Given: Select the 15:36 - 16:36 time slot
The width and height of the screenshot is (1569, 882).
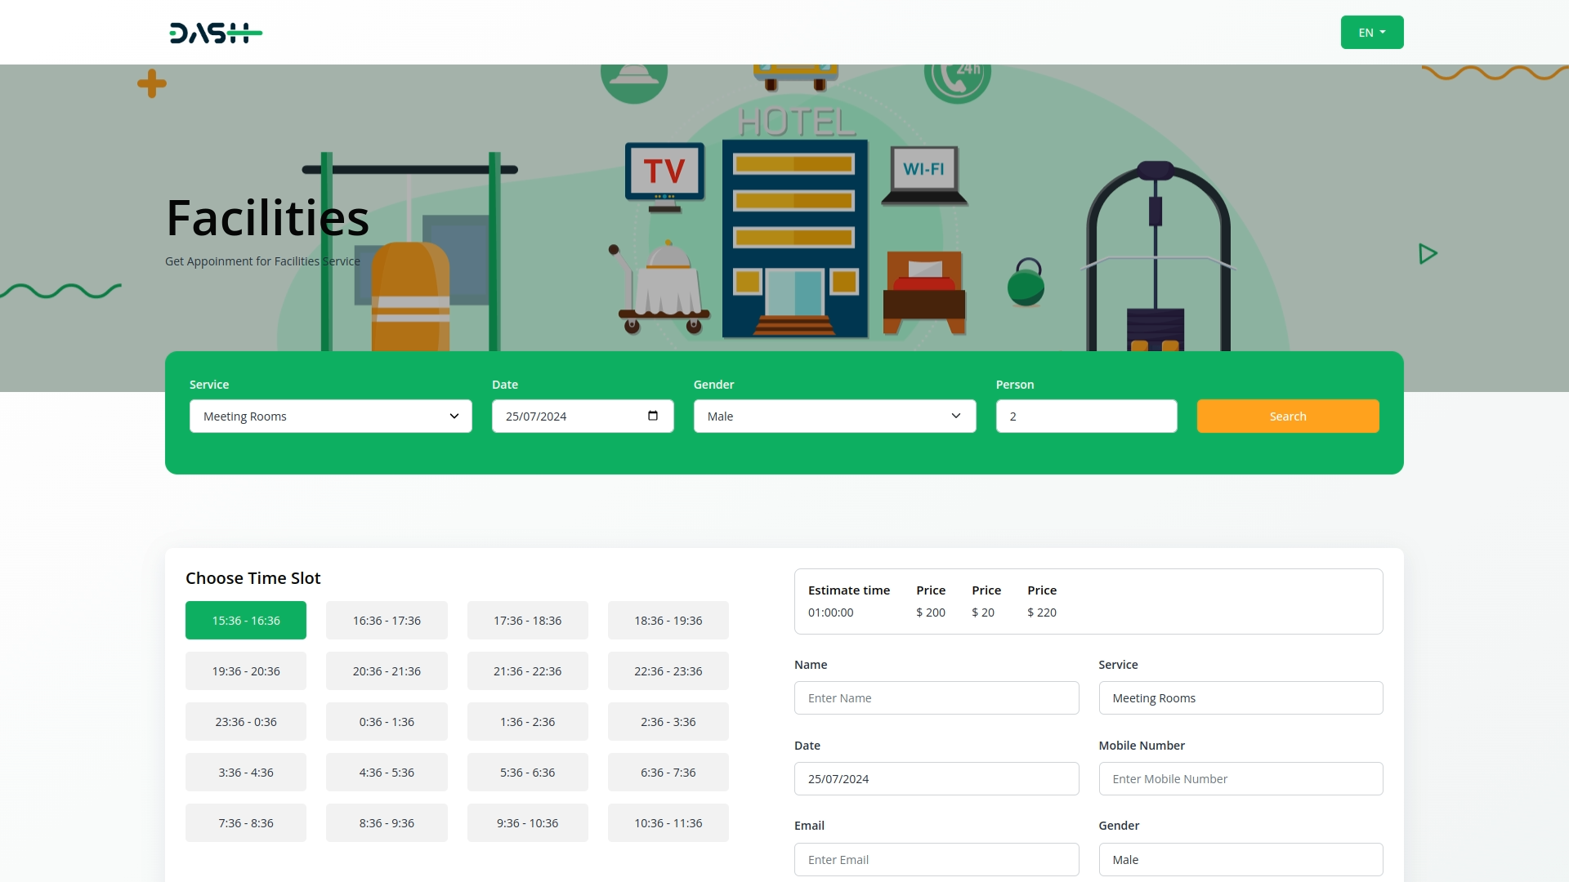Looking at the screenshot, I should coord(246,621).
